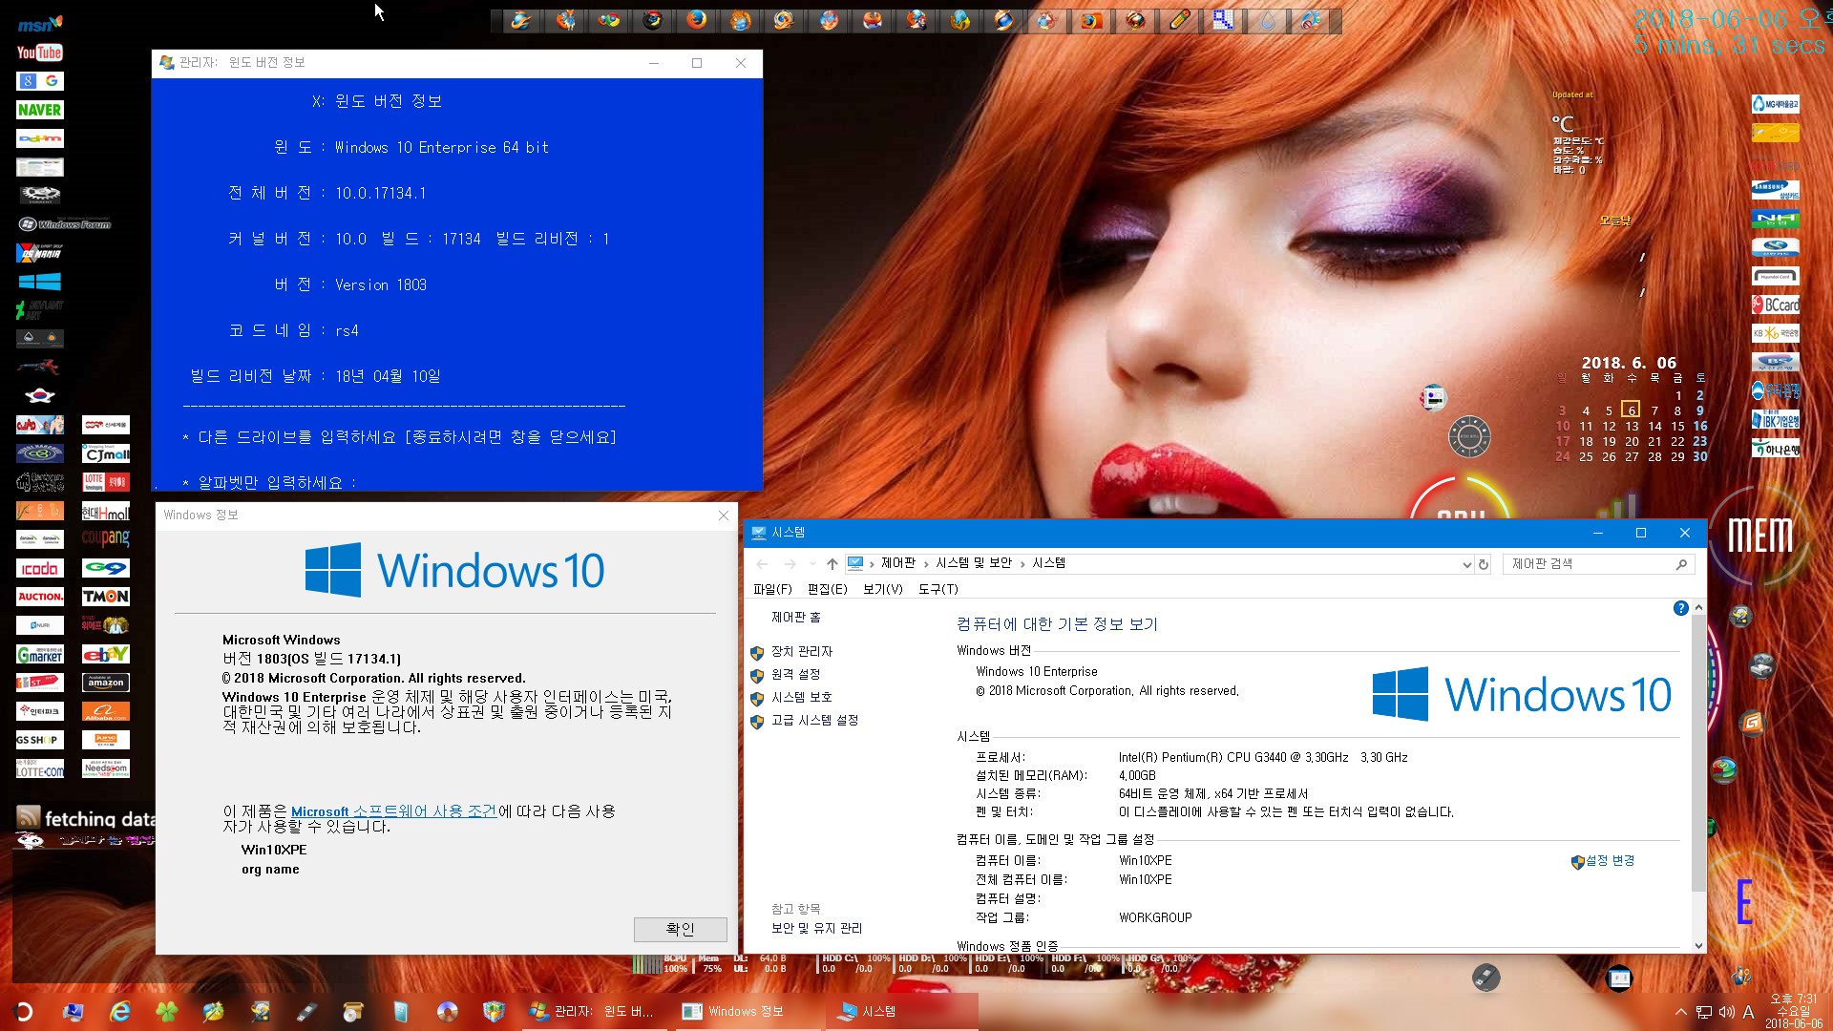Open the eBay shortcut icon
The height and width of the screenshot is (1031, 1833).
tap(106, 654)
